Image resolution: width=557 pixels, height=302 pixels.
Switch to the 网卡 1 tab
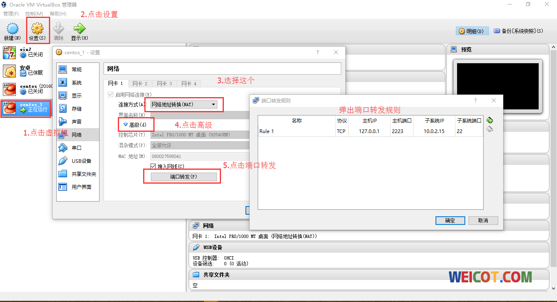click(x=115, y=83)
